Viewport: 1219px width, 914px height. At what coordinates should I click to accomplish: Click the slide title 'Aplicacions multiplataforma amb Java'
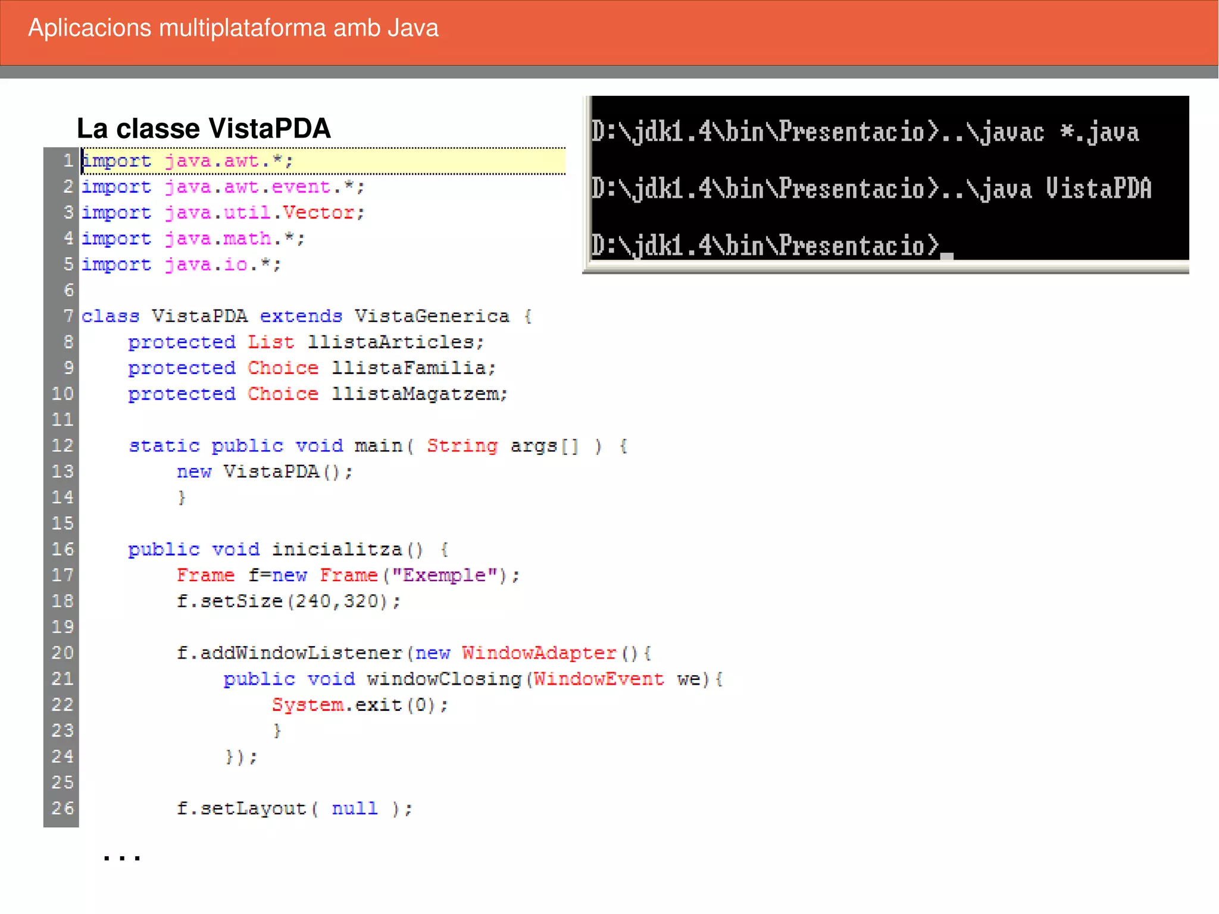click(233, 28)
